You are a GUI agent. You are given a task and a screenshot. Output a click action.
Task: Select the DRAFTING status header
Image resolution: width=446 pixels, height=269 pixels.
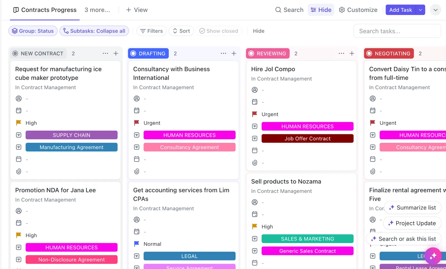pos(148,54)
